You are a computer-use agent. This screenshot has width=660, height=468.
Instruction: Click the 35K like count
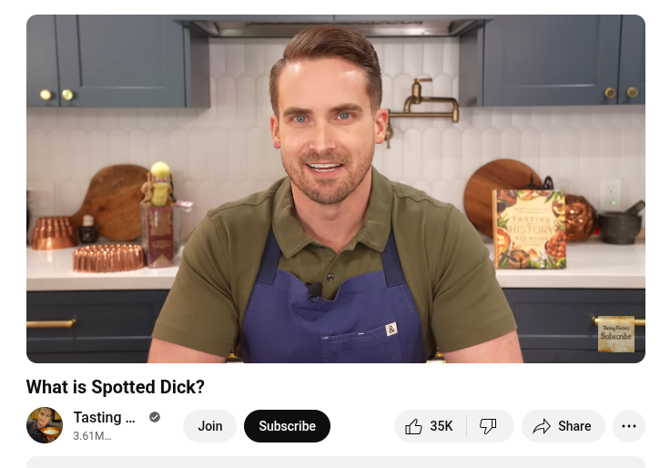442,426
